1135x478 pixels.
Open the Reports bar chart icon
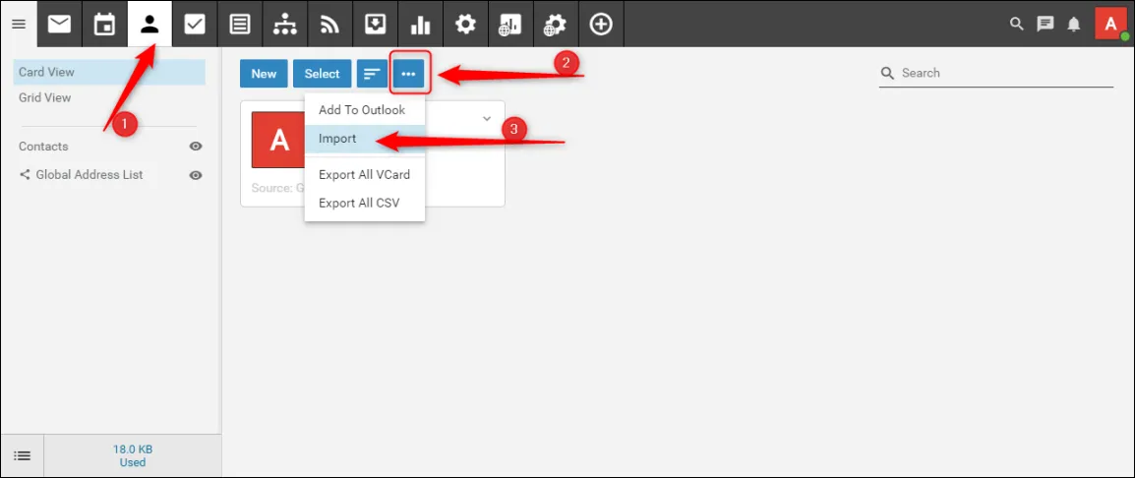(x=420, y=24)
